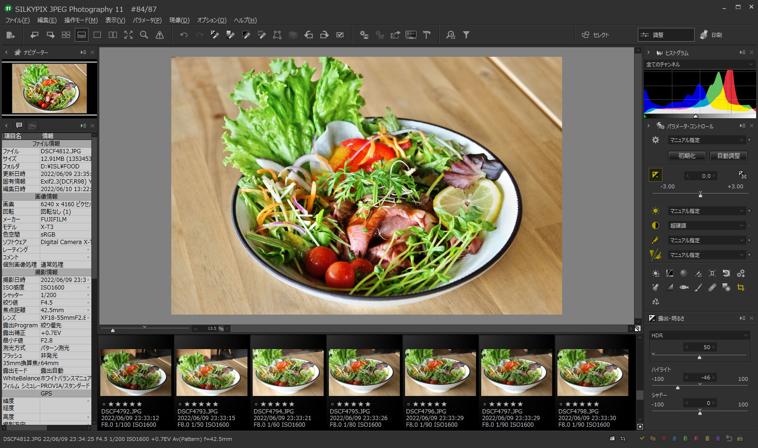Viewport: 758px width, 448px height.
Task: Select the fish-shaped lens correction tool icon
Action: pos(684,287)
